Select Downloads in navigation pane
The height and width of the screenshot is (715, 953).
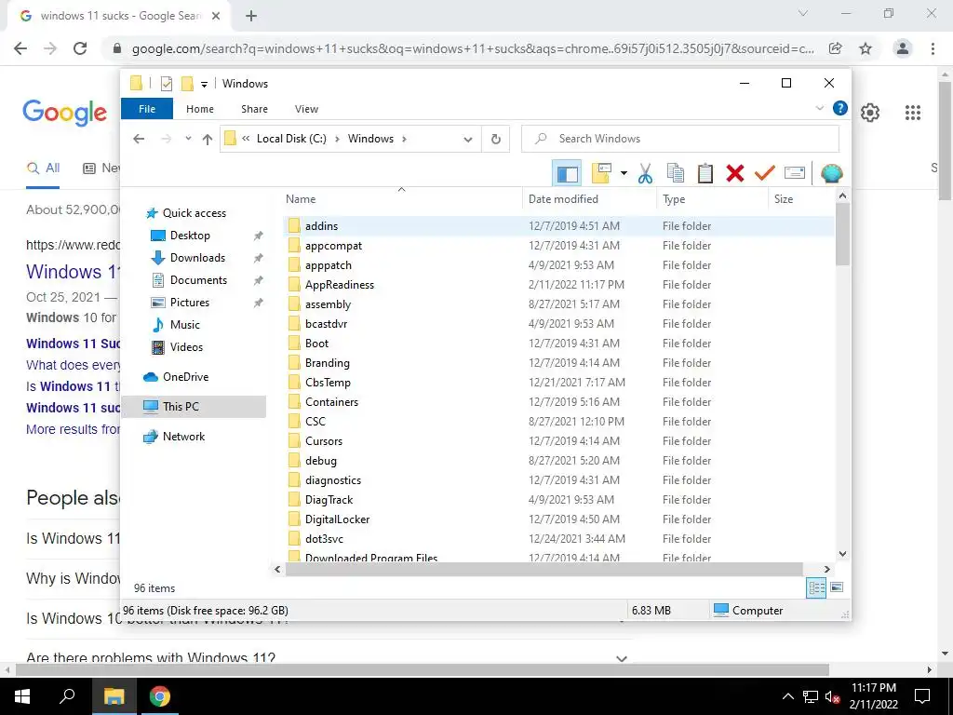click(197, 258)
